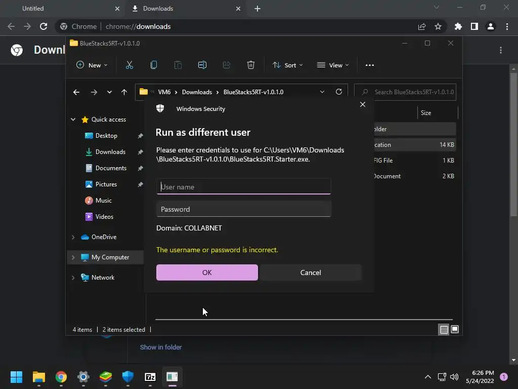518x389 pixels.
Task: Open Chrome three-dot menu
Action: pyautogui.click(x=507, y=26)
